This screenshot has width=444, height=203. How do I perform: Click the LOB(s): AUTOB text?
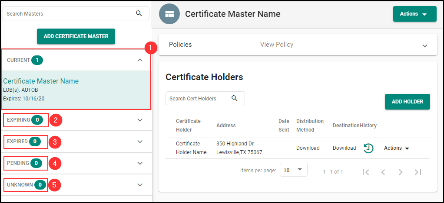[20, 90]
